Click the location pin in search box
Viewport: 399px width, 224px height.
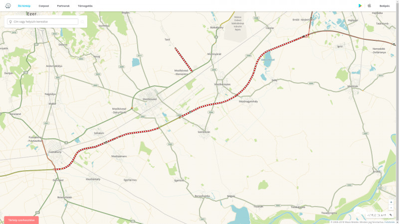[x=10, y=22]
